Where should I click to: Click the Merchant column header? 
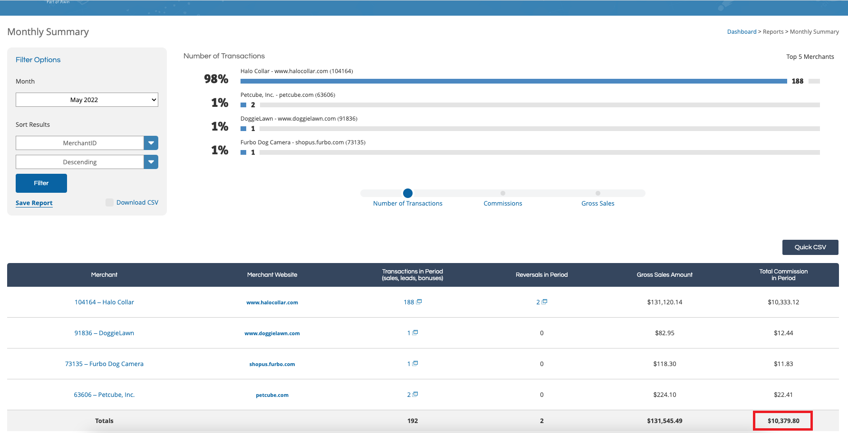pyautogui.click(x=104, y=275)
